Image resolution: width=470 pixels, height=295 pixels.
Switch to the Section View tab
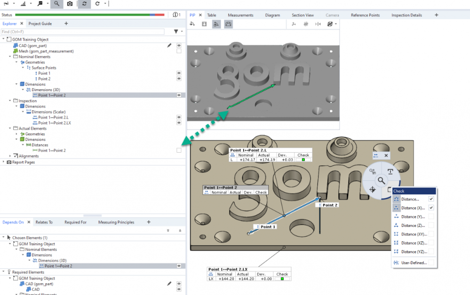click(x=303, y=15)
